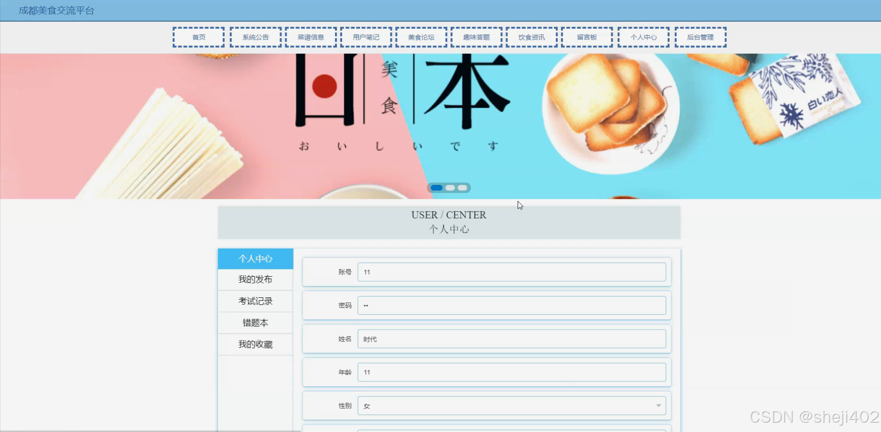Focus the 年龄 input field
The image size is (881, 432).
[x=512, y=372]
